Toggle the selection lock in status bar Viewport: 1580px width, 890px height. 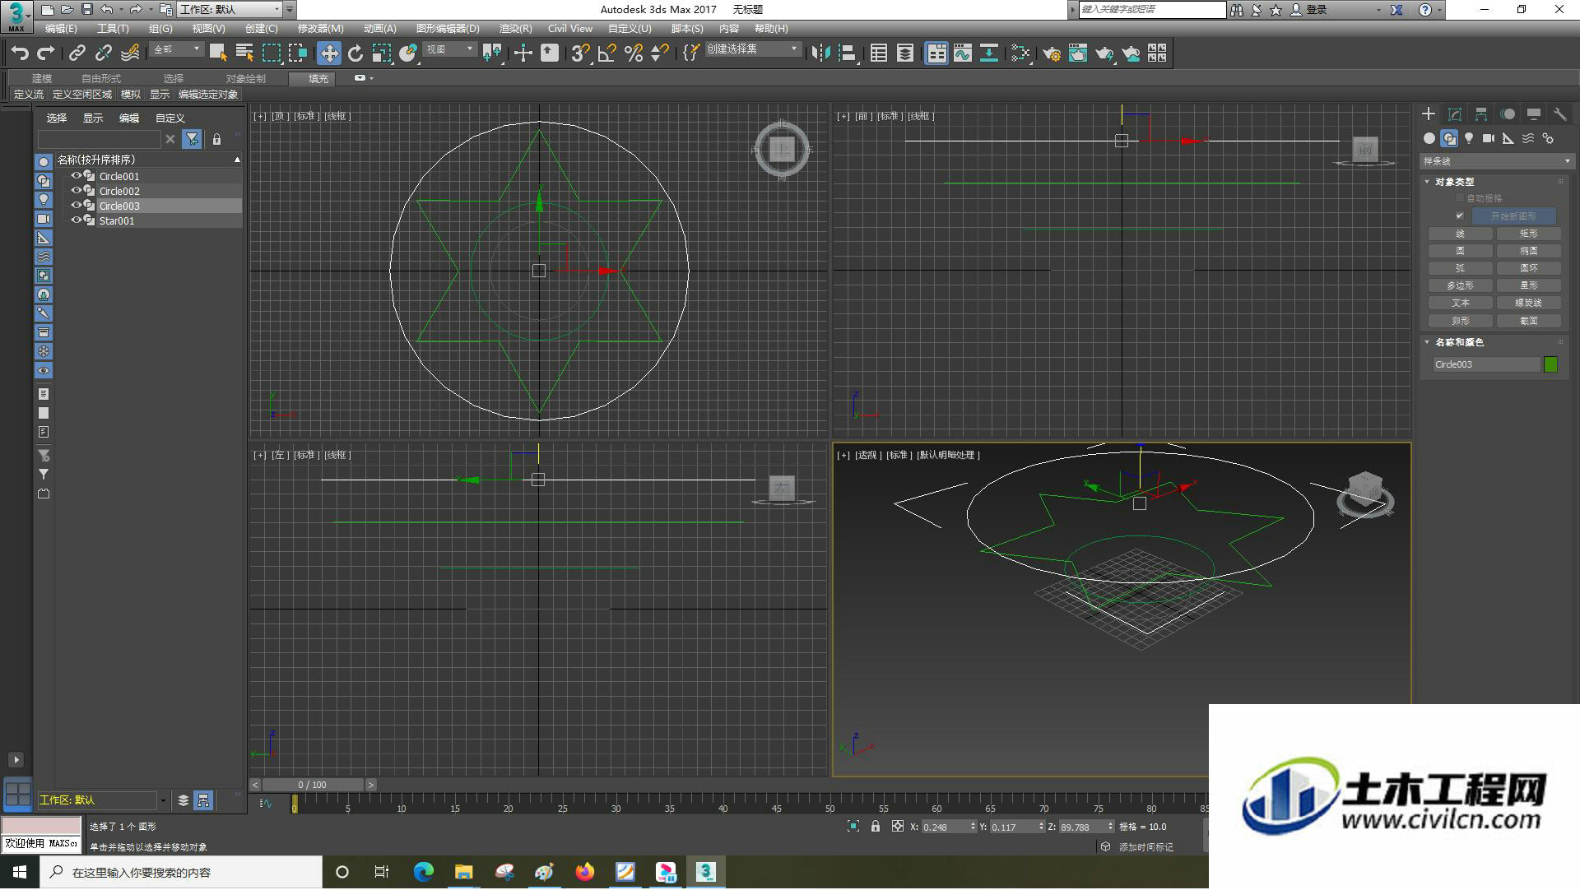pos(876,827)
